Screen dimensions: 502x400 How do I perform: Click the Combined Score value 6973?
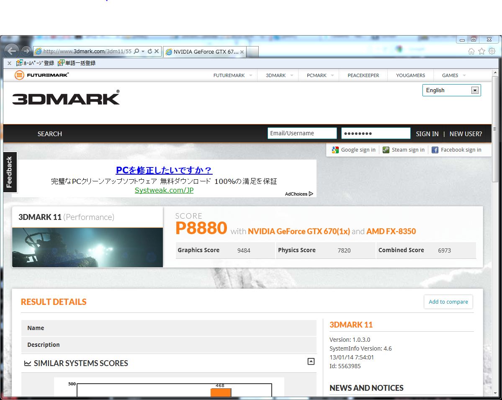pos(444,250)
